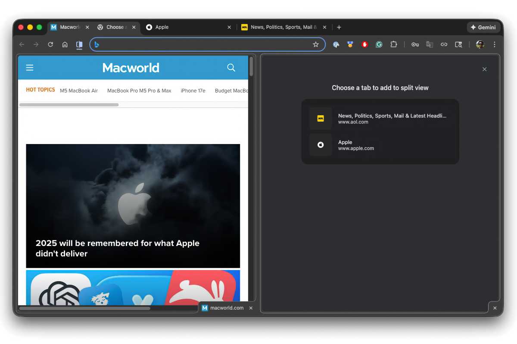Viewport: 517px width, 344px height.
Task: Open the password manager key icon
Action: [x=415, y=44]
